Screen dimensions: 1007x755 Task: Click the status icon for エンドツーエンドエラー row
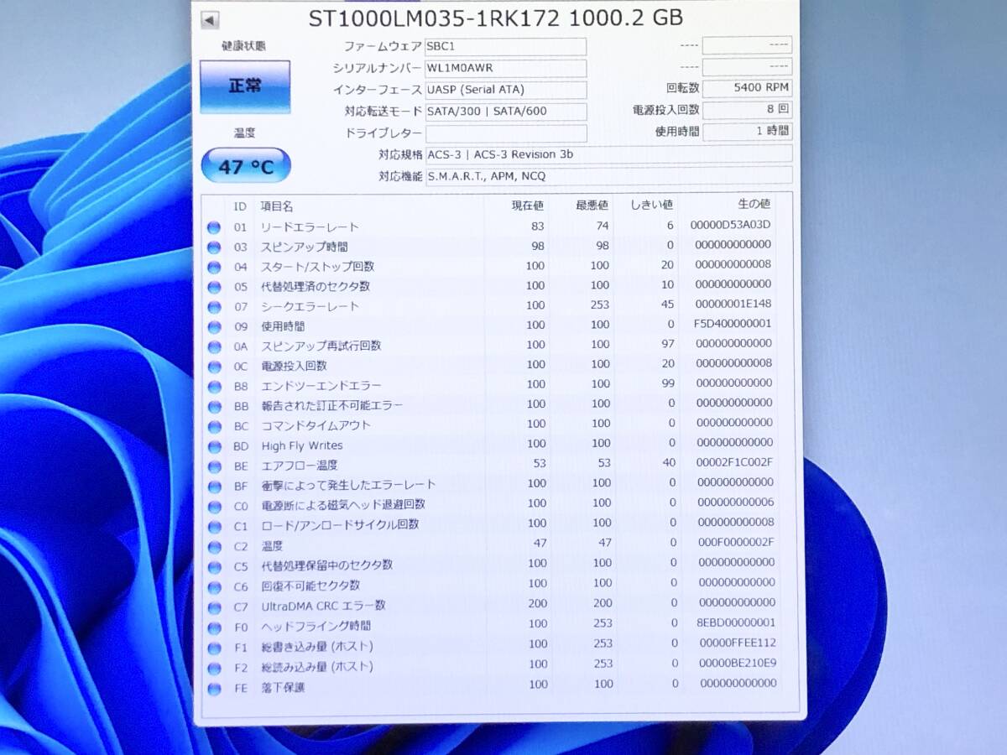tap(213, 387)
